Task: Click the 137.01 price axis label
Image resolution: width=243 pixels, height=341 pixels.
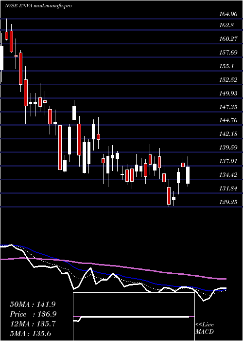Action: click(228, 161)
